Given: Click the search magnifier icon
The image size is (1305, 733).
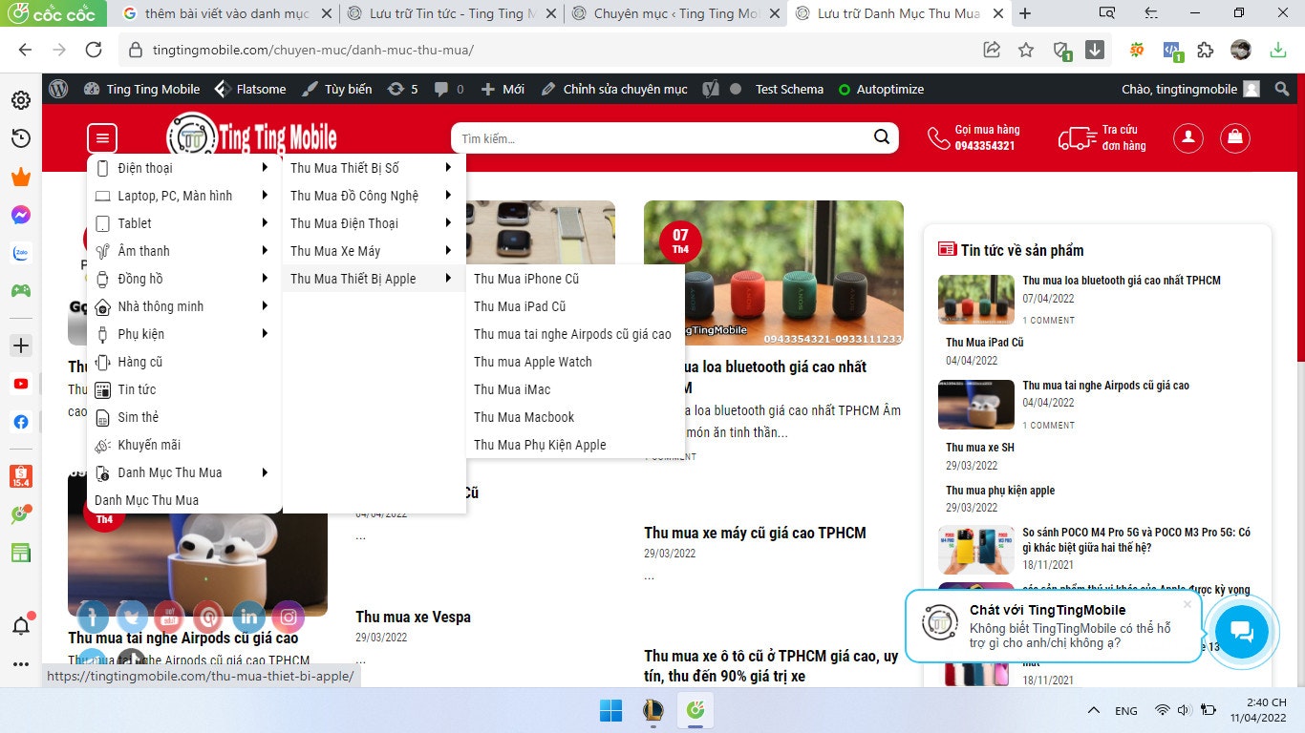Looking at the screenshot, I should [882, 138].
